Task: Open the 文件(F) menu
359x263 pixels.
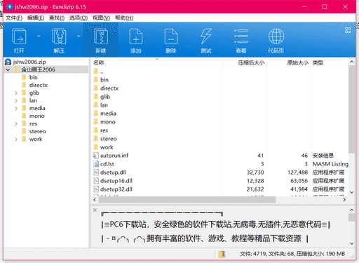Action: [x=14, y=18]
